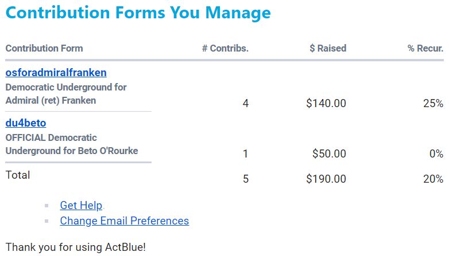Open the osforadmiralfranken contribution form link
Screen dimensions: 449x256
click(x=56, y=73)
